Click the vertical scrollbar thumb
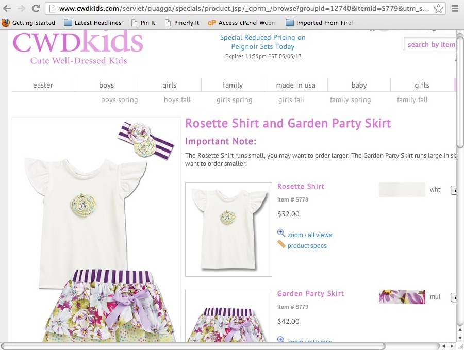This screenshot has width=464, height=350. (460, 92)
